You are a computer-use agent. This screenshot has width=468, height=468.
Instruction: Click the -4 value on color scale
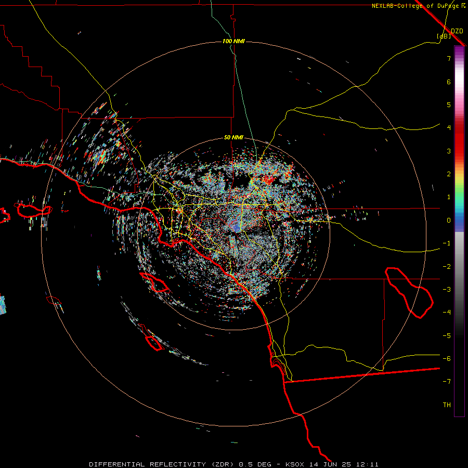point(447,312)
